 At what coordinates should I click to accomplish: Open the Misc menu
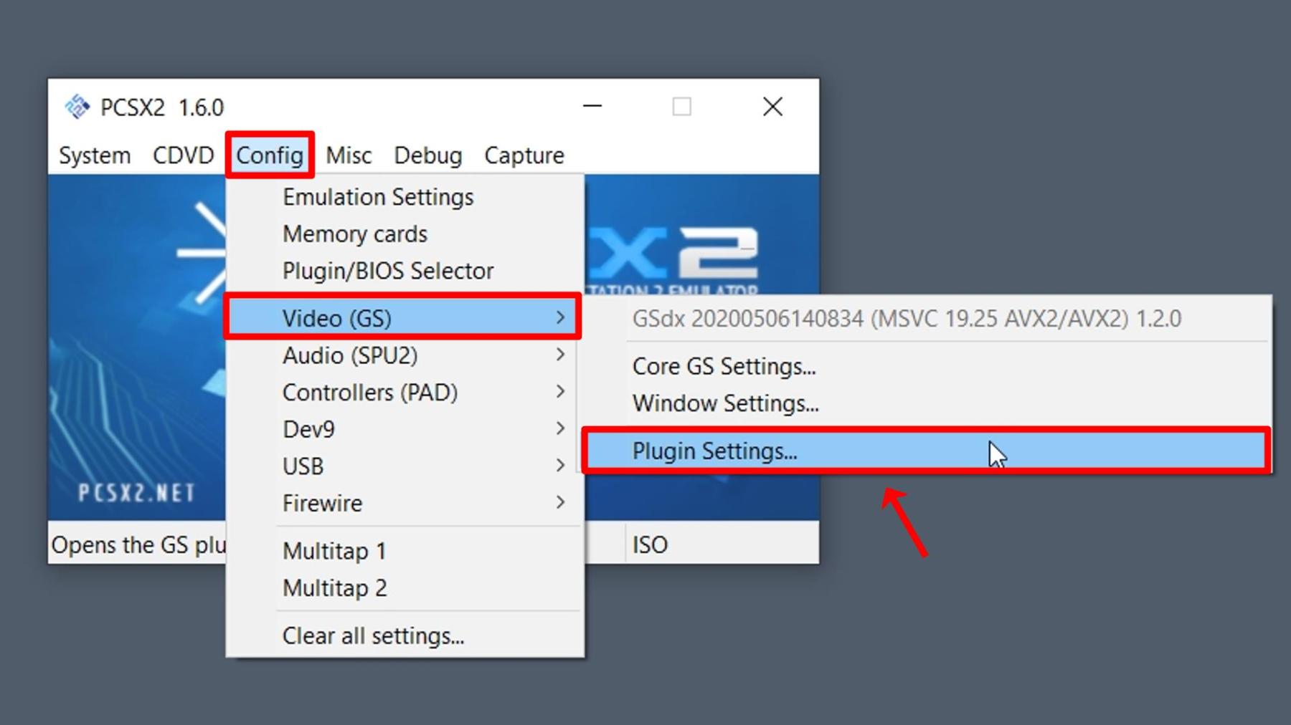pyautogui.click(x=349, y=155)
